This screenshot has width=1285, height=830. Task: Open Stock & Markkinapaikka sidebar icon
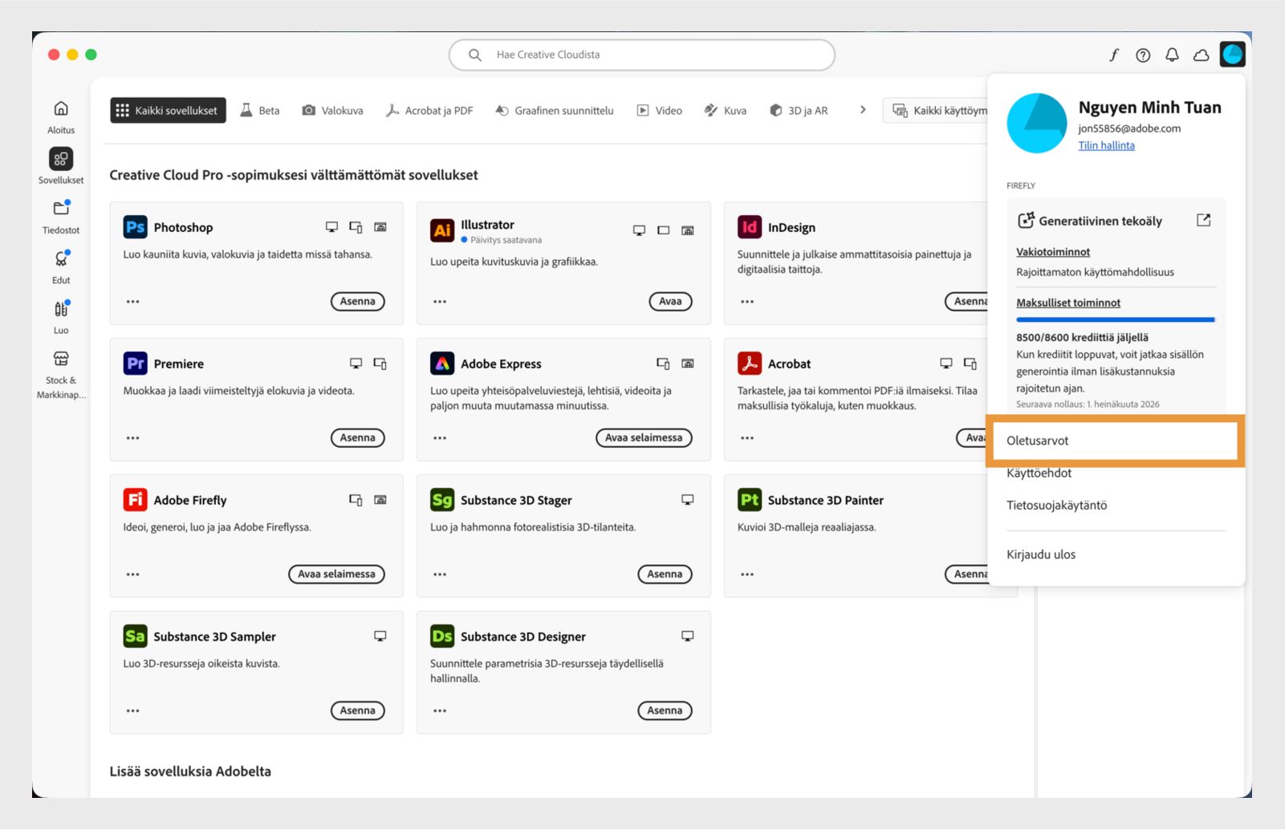[x=61, y=359]
